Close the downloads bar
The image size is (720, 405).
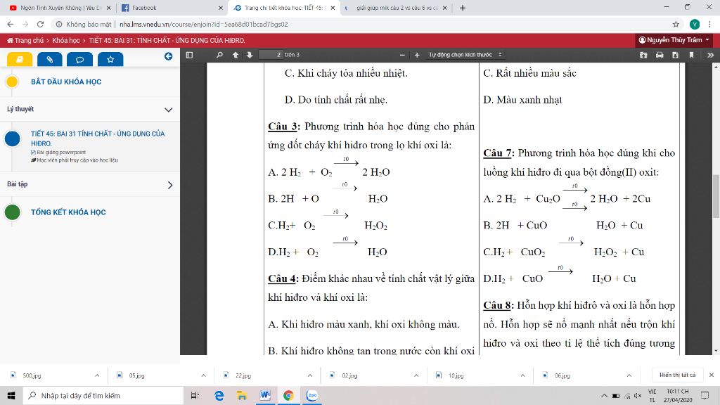[712, 375]
